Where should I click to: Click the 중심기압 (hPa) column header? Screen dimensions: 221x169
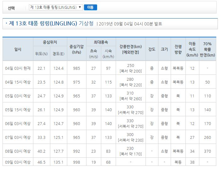pyautogui.click(x=76, y=49)
